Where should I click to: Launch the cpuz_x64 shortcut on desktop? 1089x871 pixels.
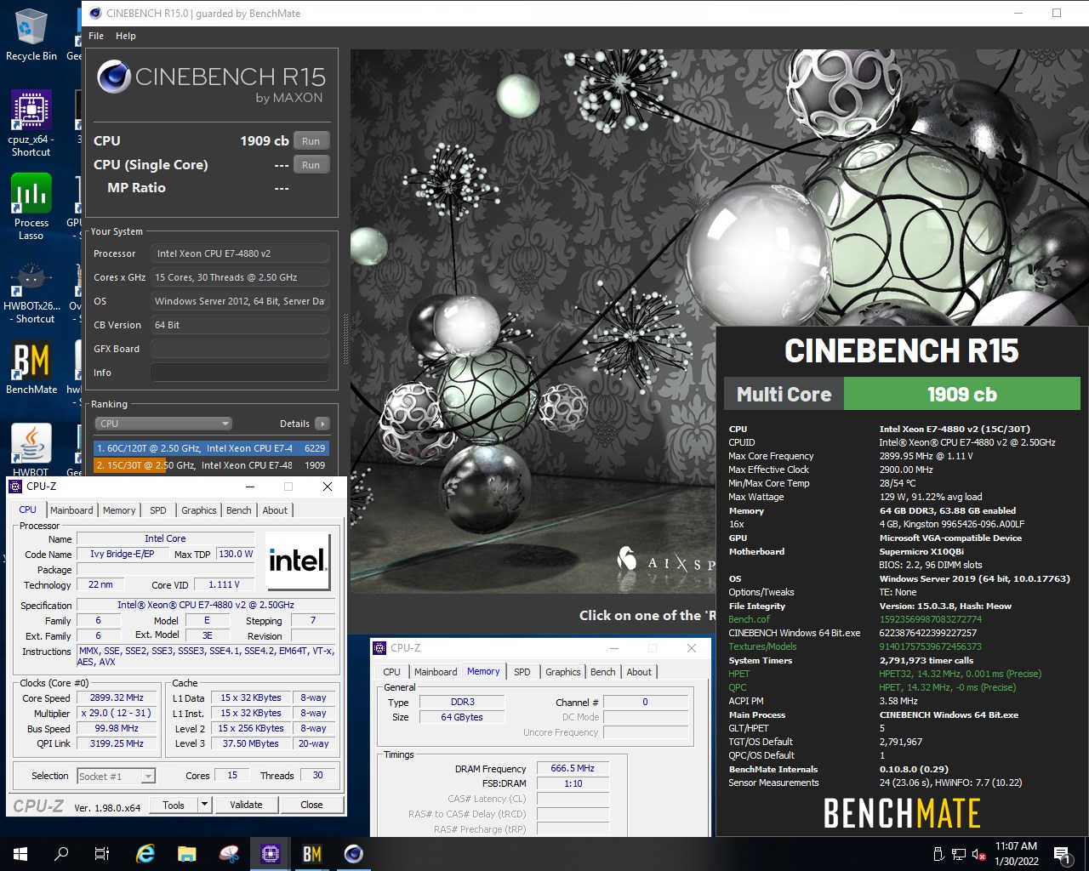click(x=31, y=123)
